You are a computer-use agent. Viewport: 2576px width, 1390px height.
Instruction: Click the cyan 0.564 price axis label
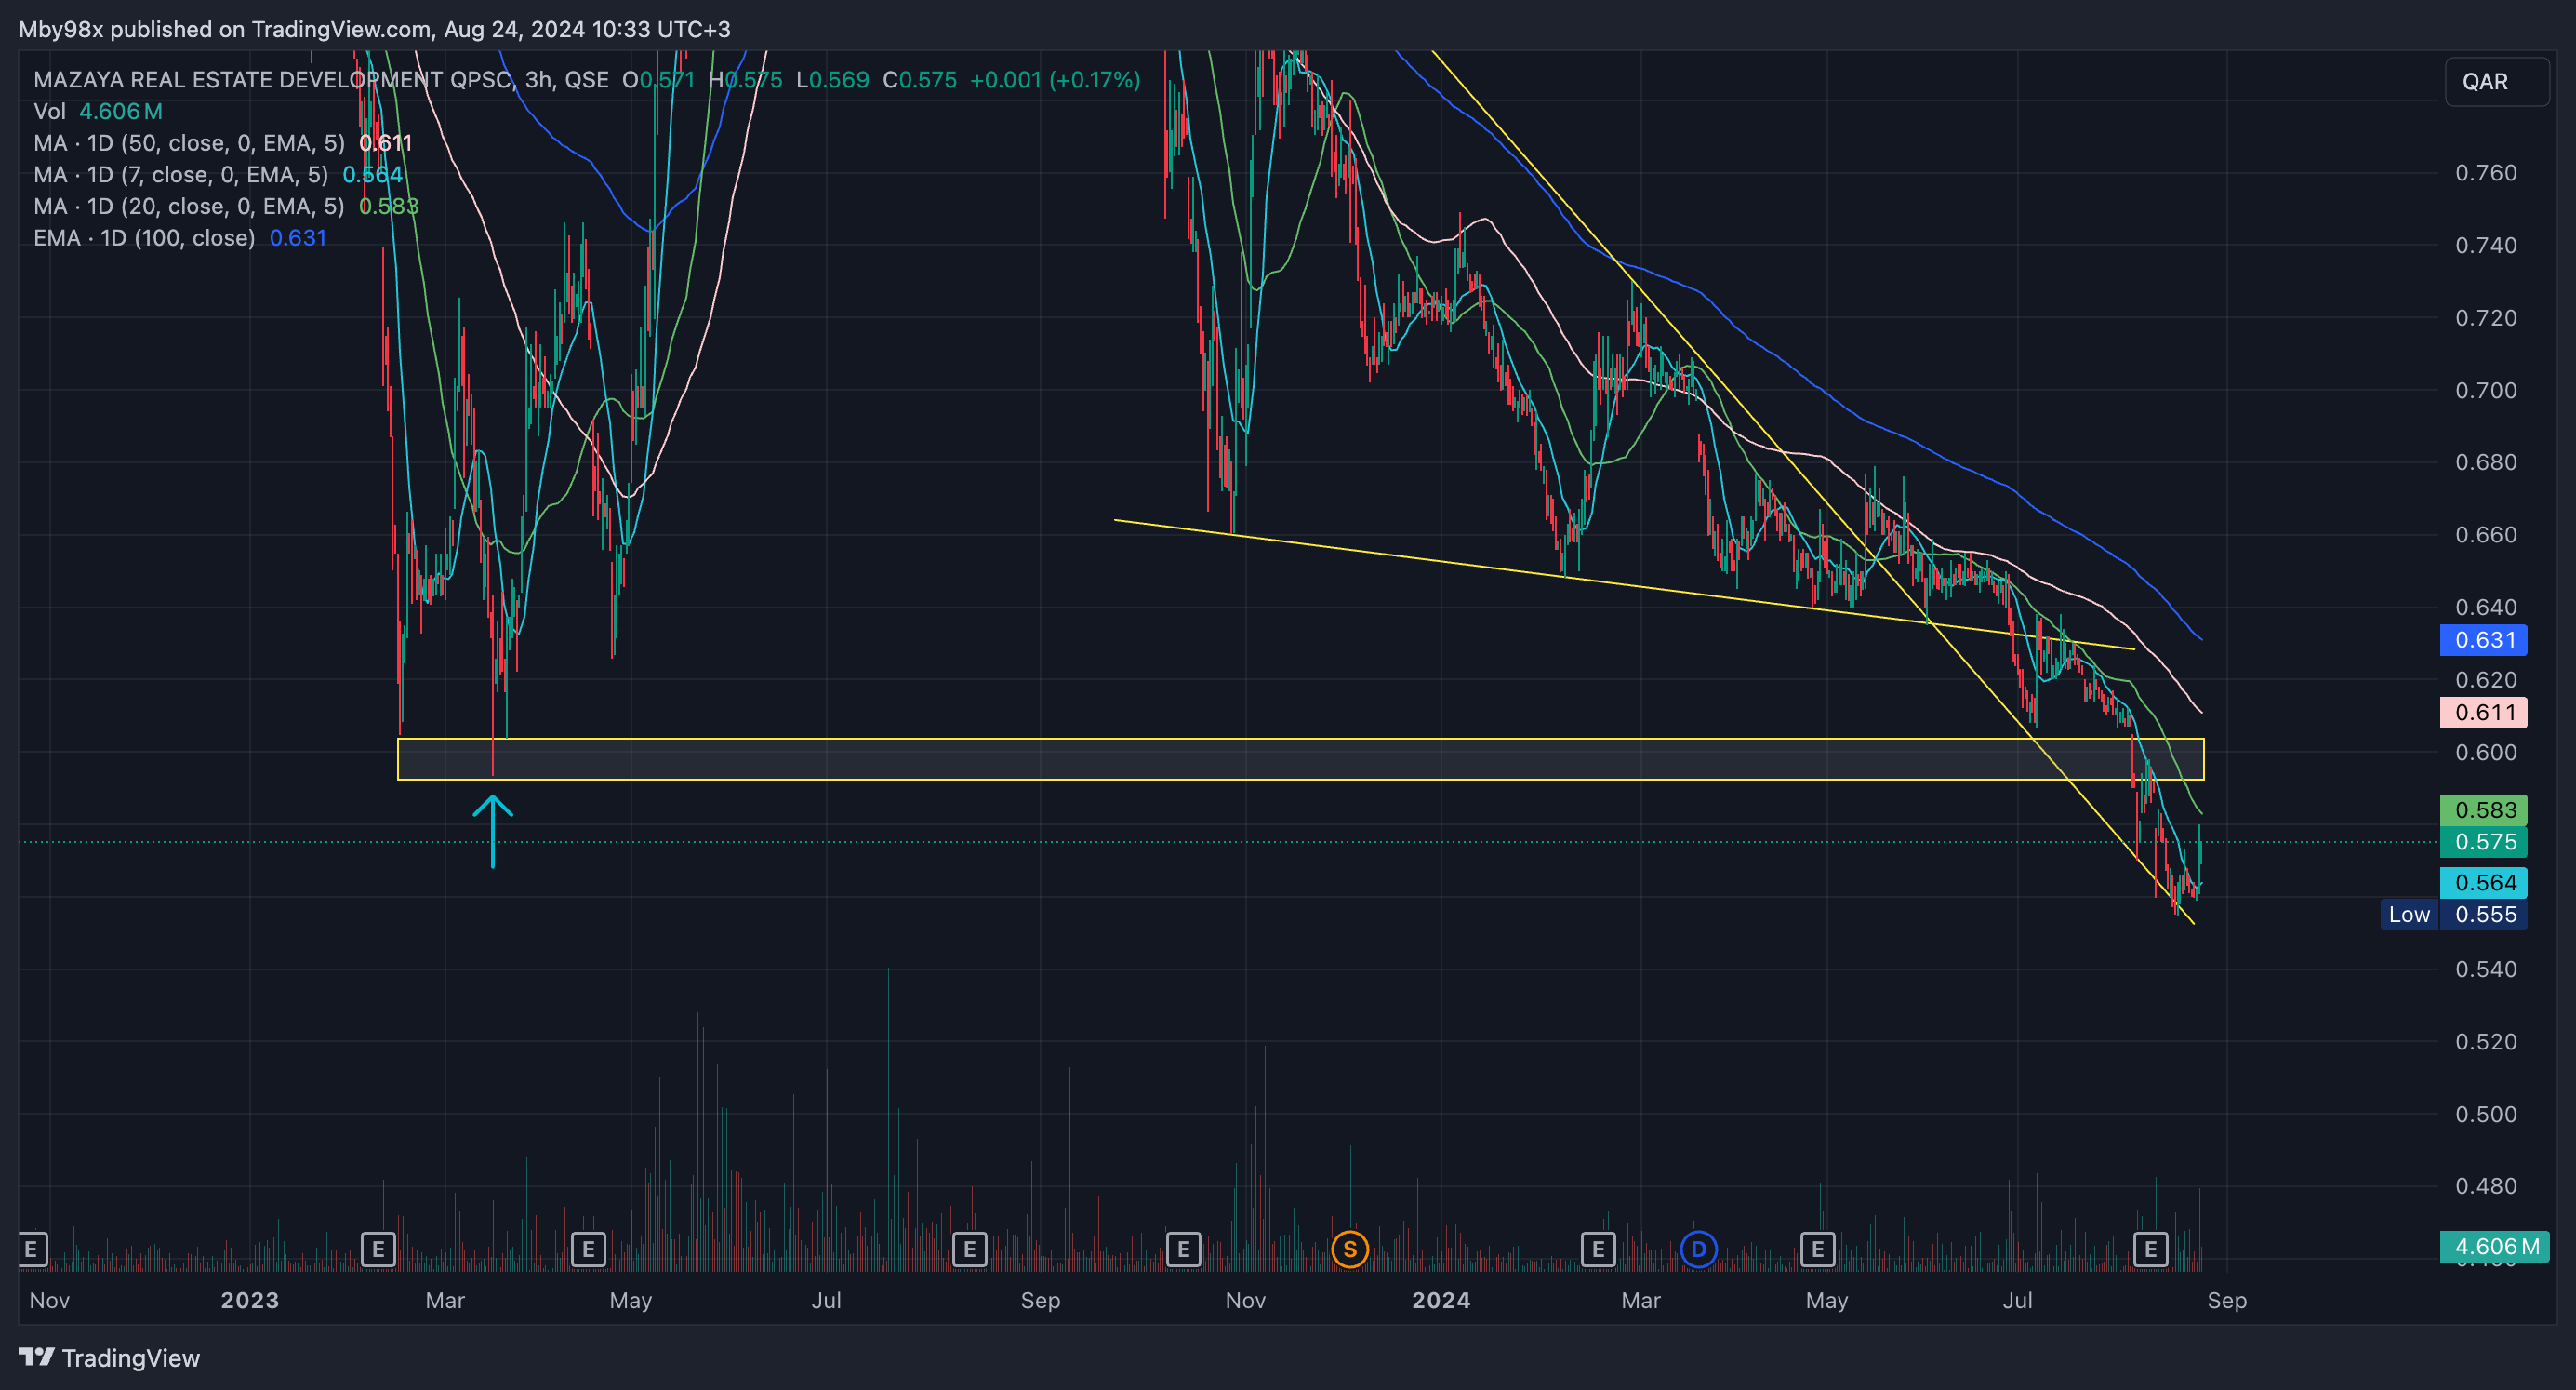2484,883
